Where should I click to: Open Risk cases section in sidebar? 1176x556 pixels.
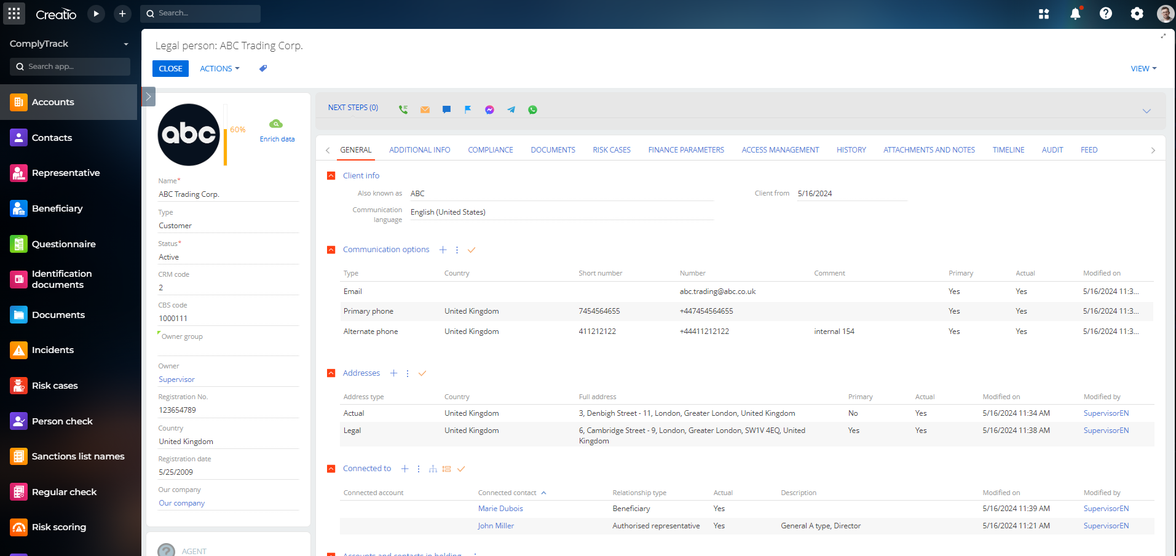pos(68,386)
